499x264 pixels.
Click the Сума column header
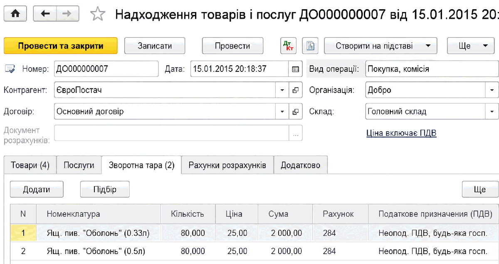coord(285,214)
